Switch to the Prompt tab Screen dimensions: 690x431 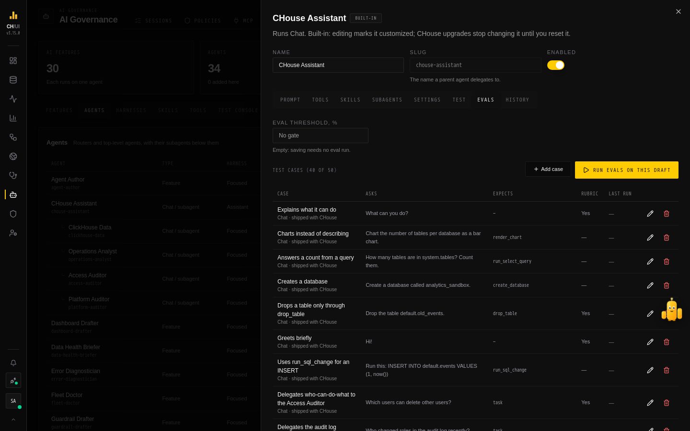(290, 100)
